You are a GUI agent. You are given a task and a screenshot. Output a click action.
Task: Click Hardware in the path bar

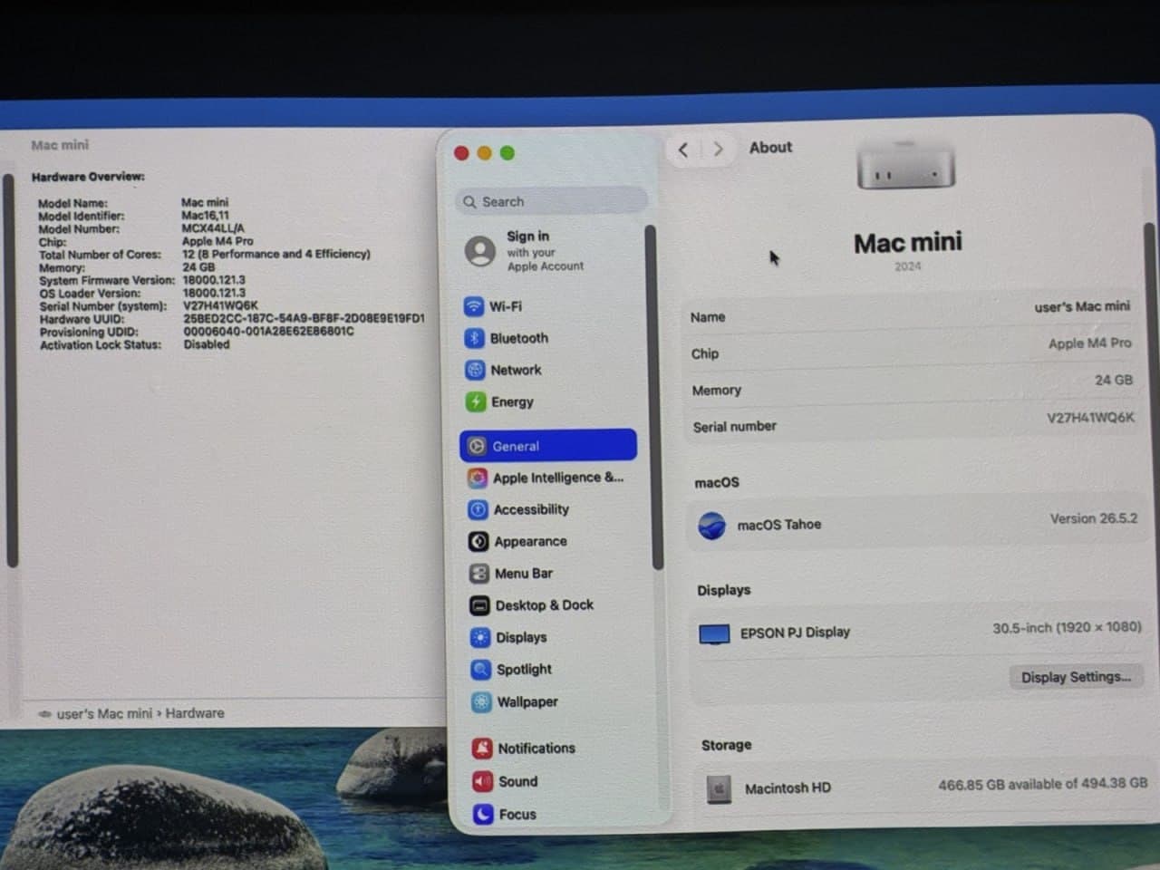pyautogui.click(x=195, y=713)
